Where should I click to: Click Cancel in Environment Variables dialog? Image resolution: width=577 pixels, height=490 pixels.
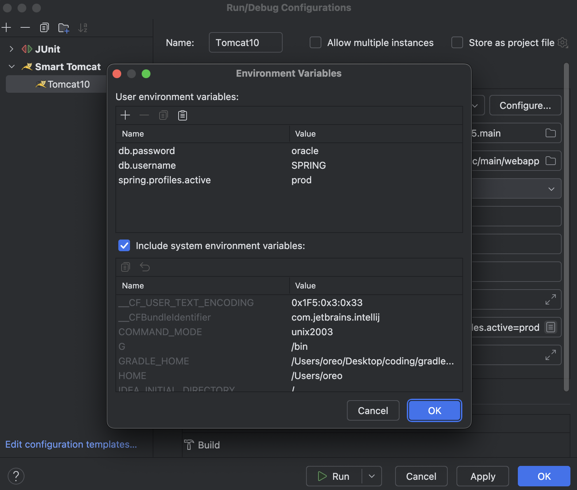[x=373, y=410]
